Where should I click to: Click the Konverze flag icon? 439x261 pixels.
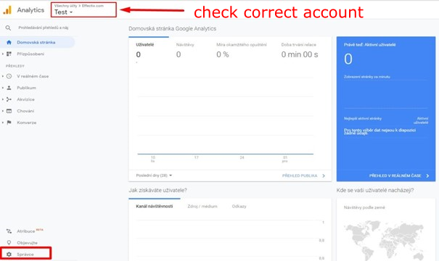(9, 123)
